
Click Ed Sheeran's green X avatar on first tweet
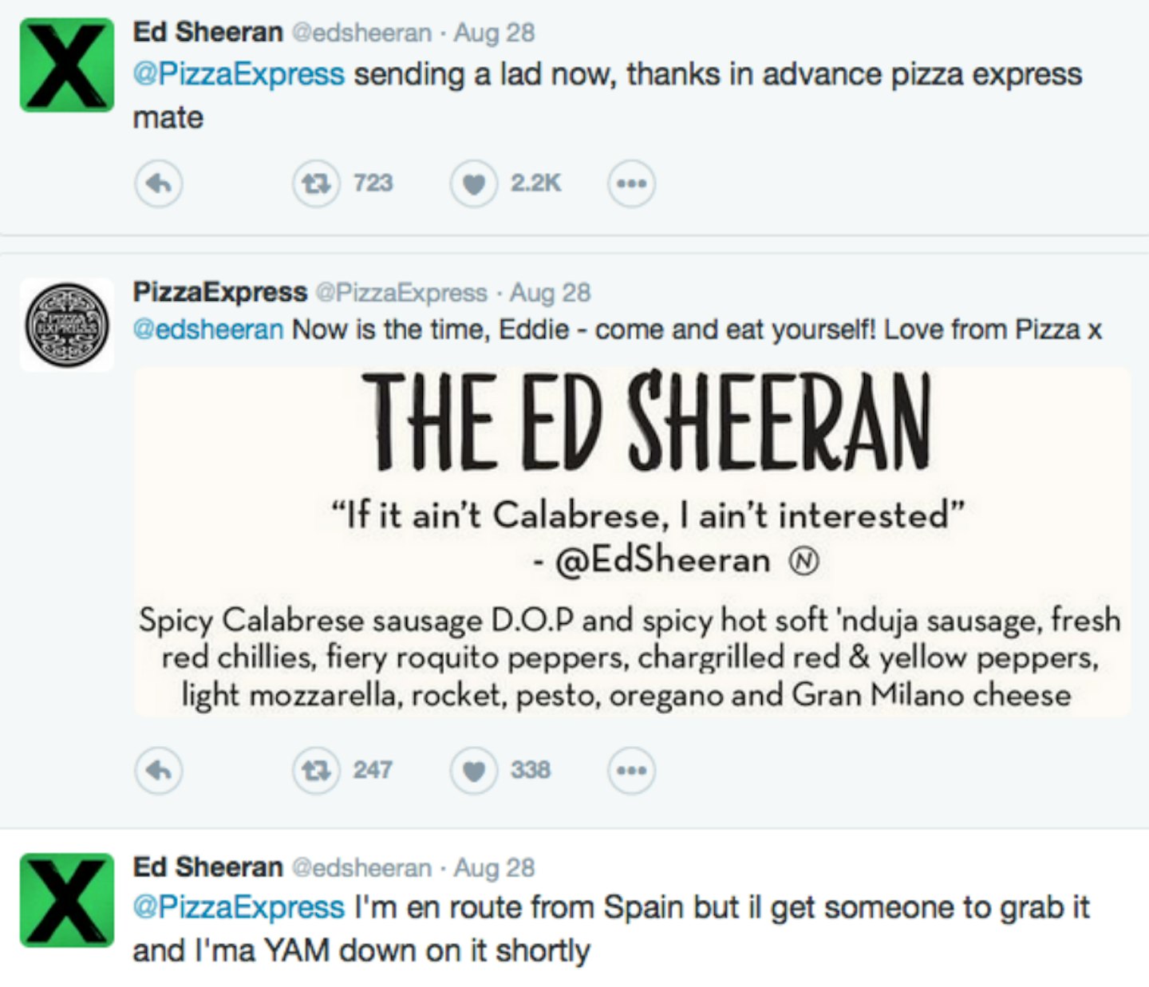point(67,65)
